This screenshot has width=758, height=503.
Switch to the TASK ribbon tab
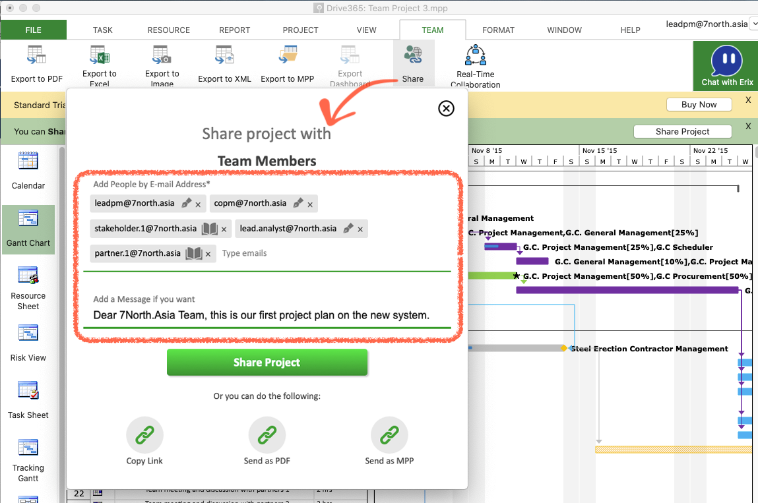click(x=102, y=30)
